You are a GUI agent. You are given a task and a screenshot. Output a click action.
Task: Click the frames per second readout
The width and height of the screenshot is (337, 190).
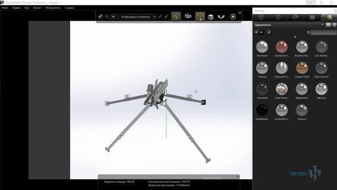(120, 182)
